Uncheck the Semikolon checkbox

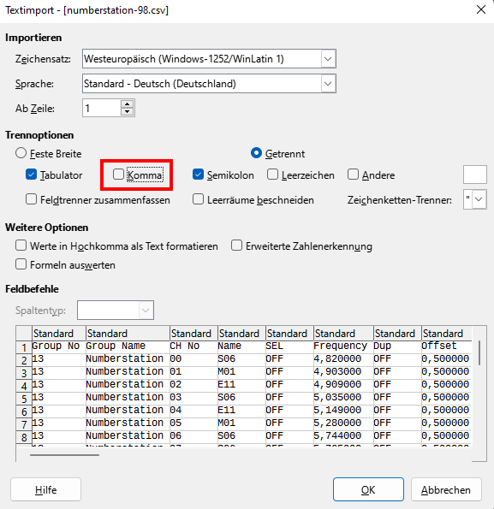coord(198,175)
